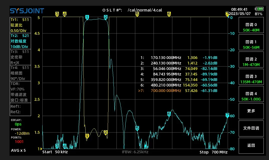
Task: Open 文件回调 file recall
Action: [x=251, y=128]
